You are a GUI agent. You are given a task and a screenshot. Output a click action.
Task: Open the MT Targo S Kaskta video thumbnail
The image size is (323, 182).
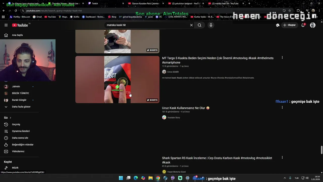click(x=117, y=79)
